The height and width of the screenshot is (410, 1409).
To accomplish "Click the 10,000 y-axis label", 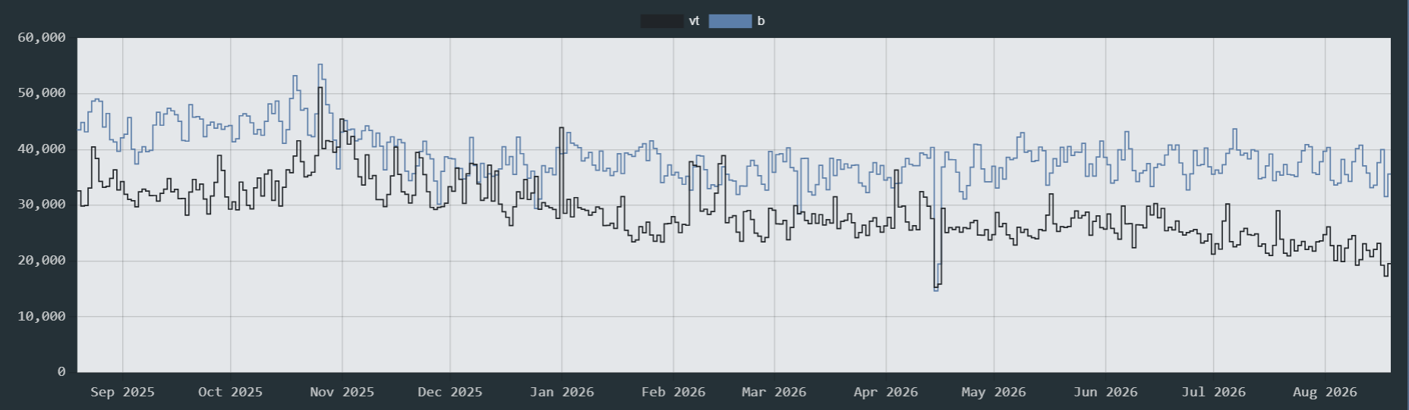I will [x=42, y=316].
